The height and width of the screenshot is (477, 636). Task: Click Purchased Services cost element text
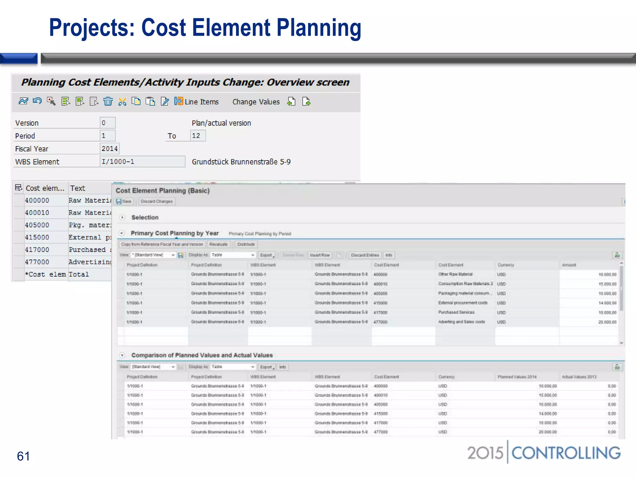point(456,312)
